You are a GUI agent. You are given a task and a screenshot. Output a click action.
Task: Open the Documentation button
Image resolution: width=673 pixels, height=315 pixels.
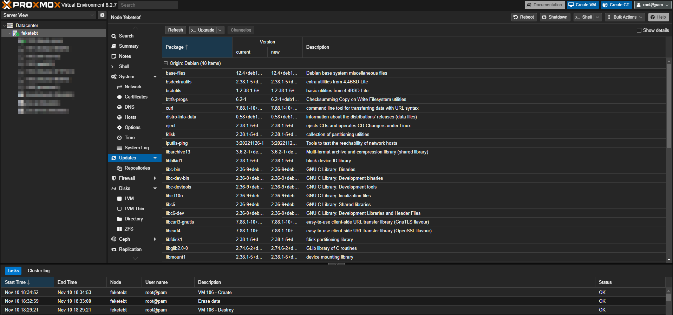544,5
